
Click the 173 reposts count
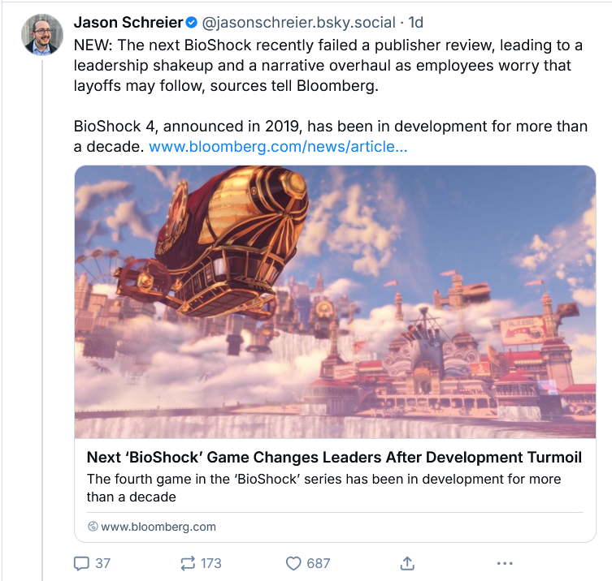pos(211,563)
